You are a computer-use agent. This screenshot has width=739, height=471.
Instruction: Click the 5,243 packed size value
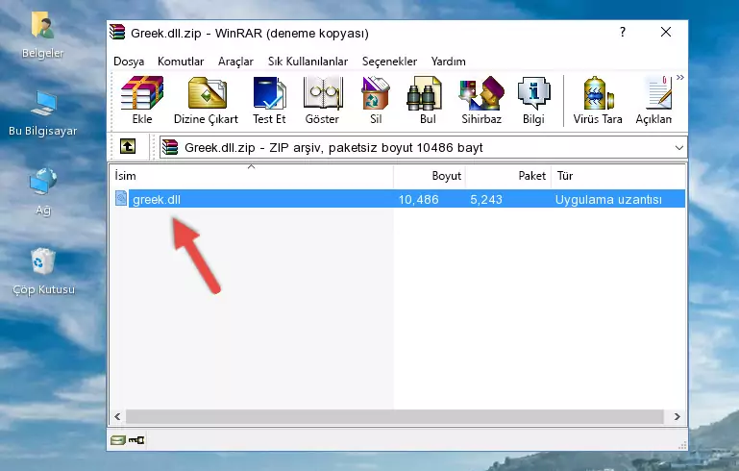pos(486,199)
